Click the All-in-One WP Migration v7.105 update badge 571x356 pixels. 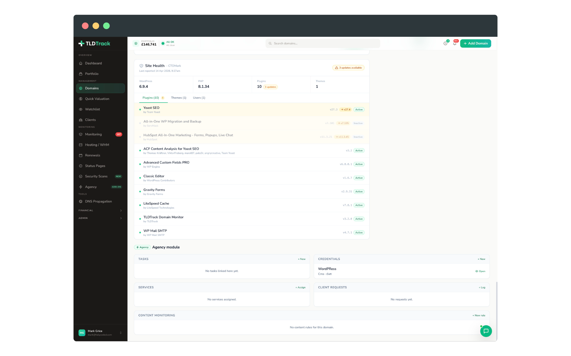(x=343, y=123)
